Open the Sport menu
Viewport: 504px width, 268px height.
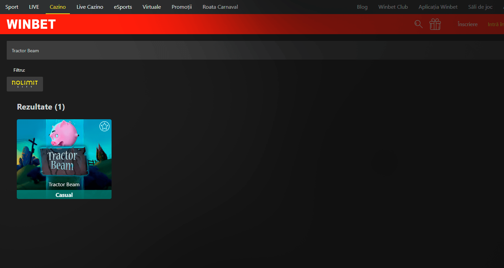12,7
